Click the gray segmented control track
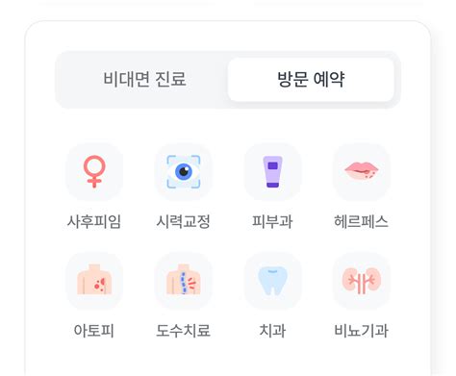Image resolution: width=456 pixels, height=376 pixels. (x=228, y=80)
